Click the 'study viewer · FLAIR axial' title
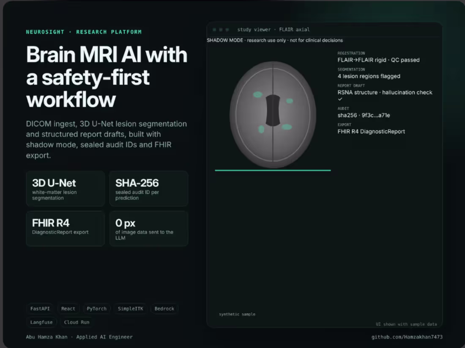This screenshot has width=465, height=348. click(273, 30)
